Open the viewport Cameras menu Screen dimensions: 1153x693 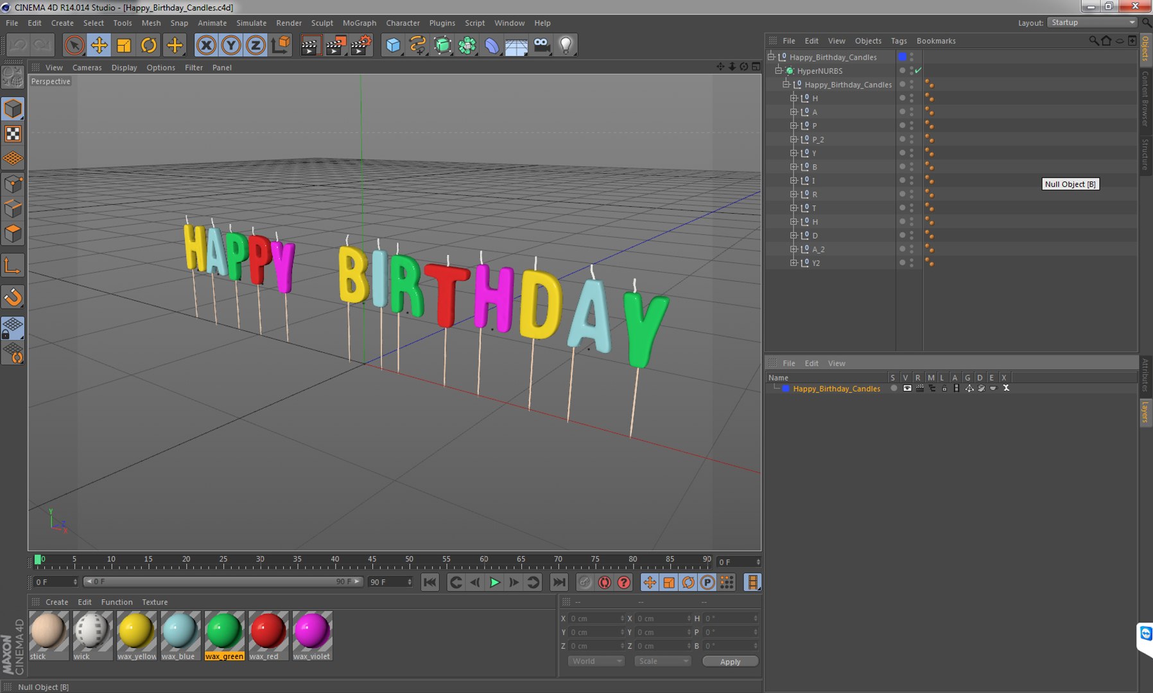click(x=87, y=67)
